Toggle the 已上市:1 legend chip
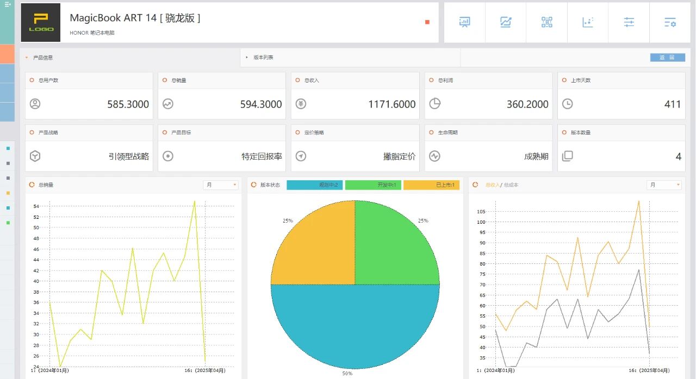This screenshot has width=696, height=379. click(x=432, y=185)
